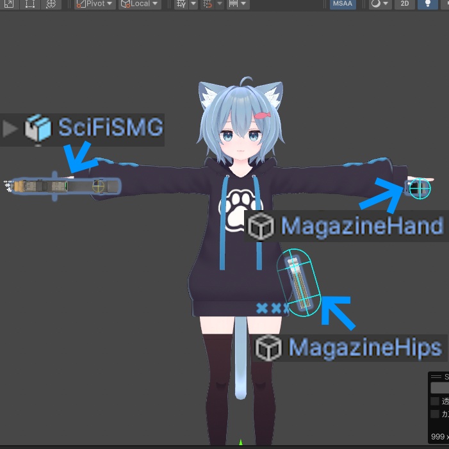Toggle scene lighting bulb button
449x449 pixels.
[x=427, y=4]
